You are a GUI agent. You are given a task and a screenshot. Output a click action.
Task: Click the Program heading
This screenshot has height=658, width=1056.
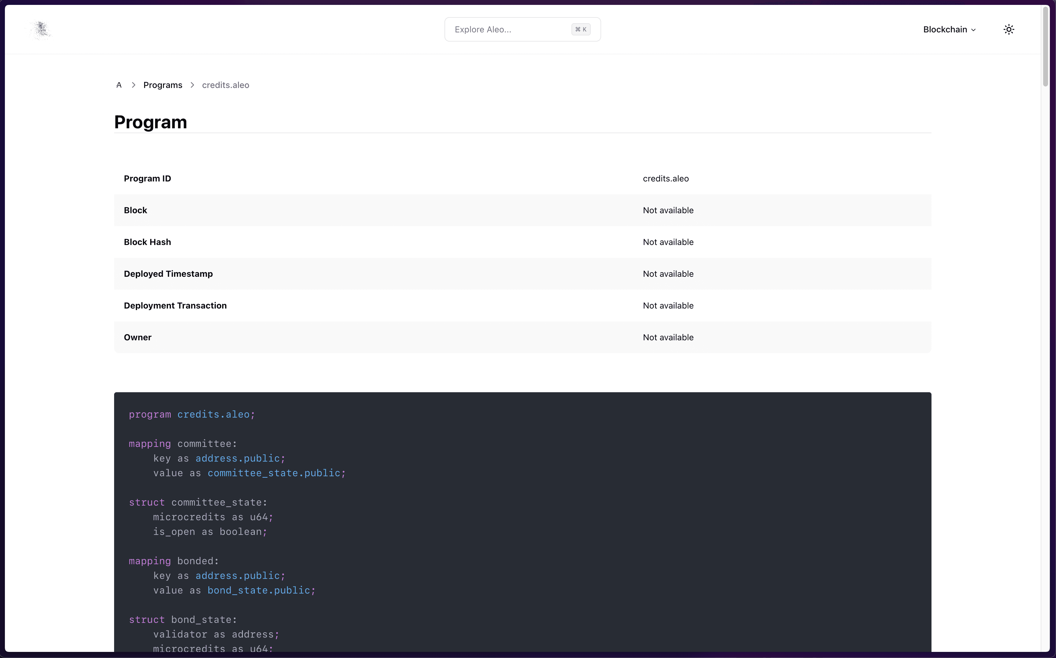(x=151, y=122)
